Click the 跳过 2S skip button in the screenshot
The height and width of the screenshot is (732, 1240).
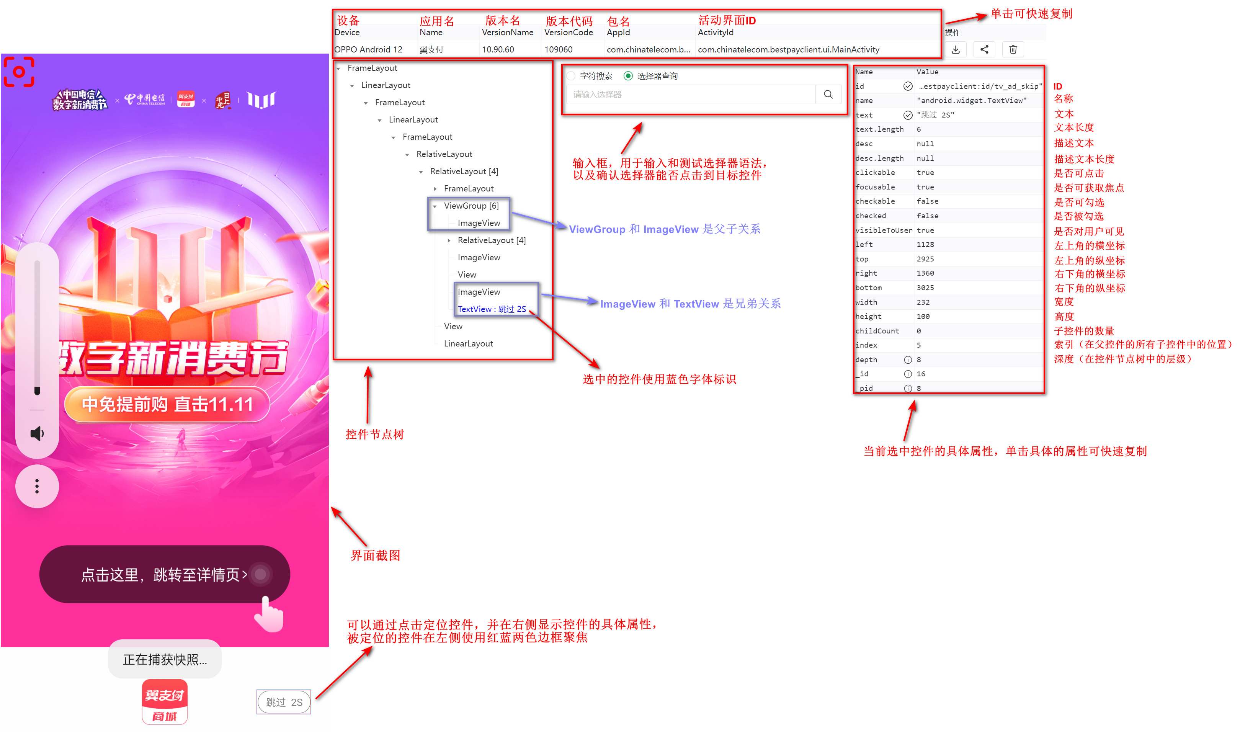pos(284,702)
